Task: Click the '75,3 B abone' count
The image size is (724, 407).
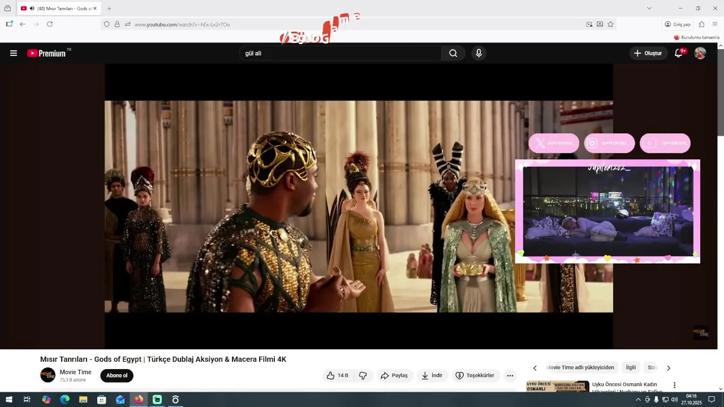Action: pos(73,380)
